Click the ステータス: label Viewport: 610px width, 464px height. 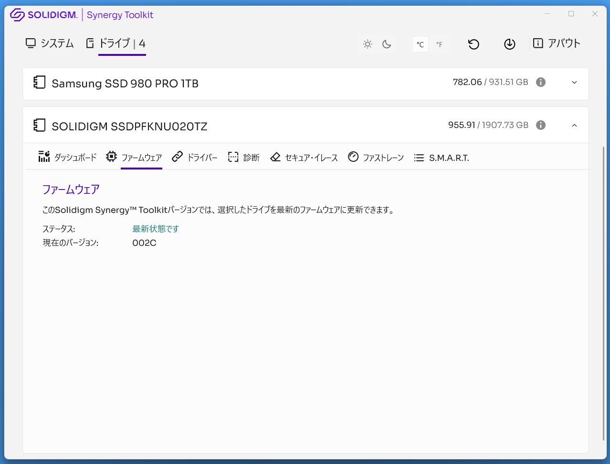(x=59, y=229)
